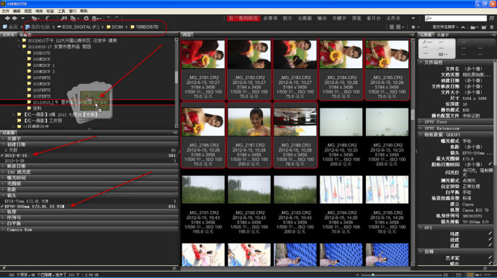This screenshot has width=497, height=278.
Task: Open the filter-by-rating star dropdown
Action: click(415, 27)
